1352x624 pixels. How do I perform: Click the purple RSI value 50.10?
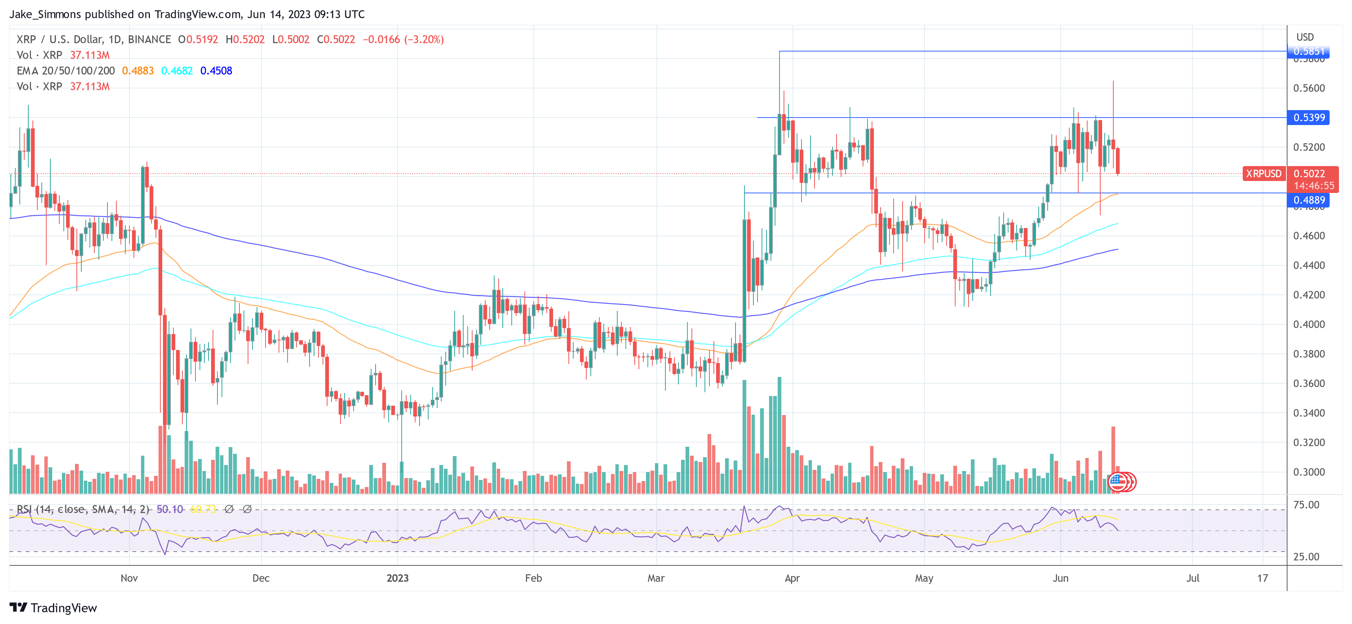pyautogui.click(x=170, y=509)
